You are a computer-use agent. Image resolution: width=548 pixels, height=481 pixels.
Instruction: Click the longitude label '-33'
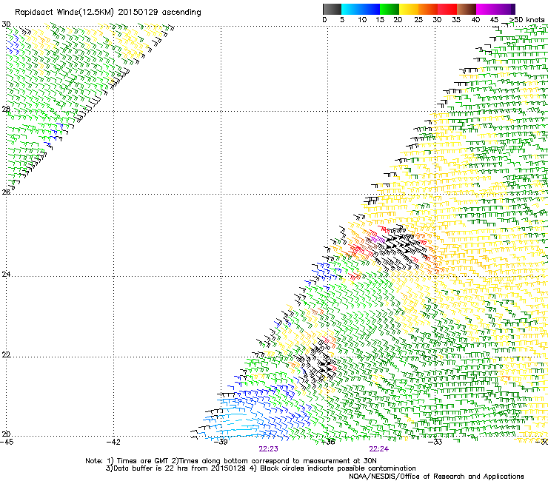pyautogui.click(x=435, y=442)
